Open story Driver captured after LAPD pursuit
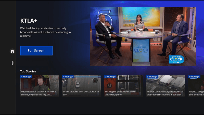This screenshot has height=115, width=204. [81, 86]
